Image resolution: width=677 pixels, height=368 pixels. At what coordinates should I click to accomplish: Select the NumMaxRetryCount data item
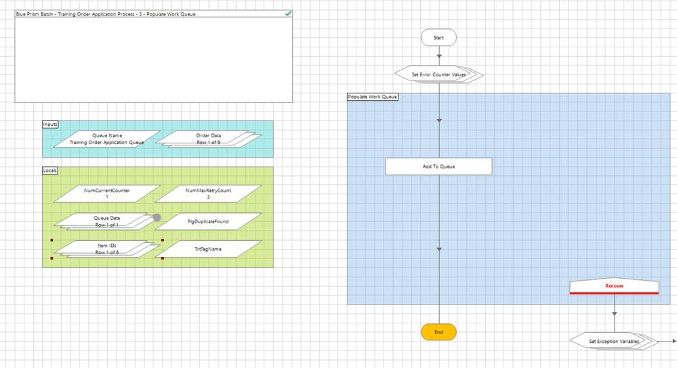(208, 194)
